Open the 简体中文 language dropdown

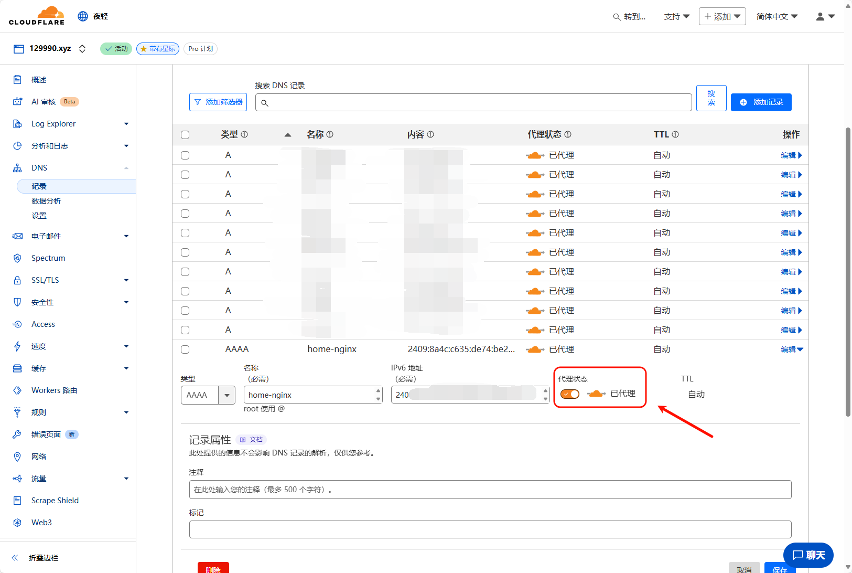pyautogui.click(x=776, y=17)
